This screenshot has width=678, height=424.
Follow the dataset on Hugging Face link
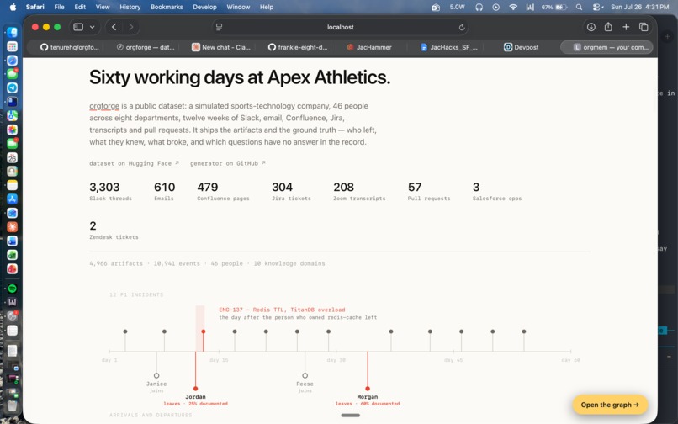click(x=134, y=163)
